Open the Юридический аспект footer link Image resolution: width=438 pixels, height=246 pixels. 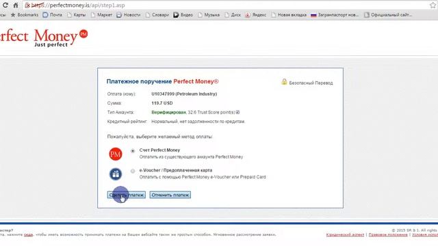345,235
